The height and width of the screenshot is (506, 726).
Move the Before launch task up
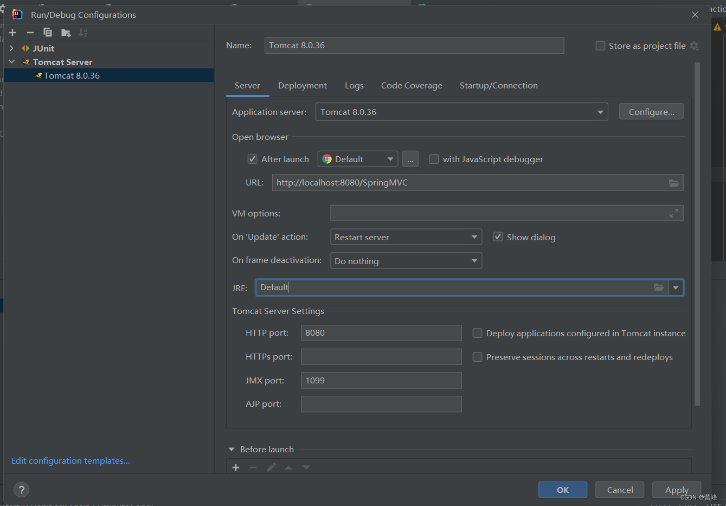coord(288,467)
